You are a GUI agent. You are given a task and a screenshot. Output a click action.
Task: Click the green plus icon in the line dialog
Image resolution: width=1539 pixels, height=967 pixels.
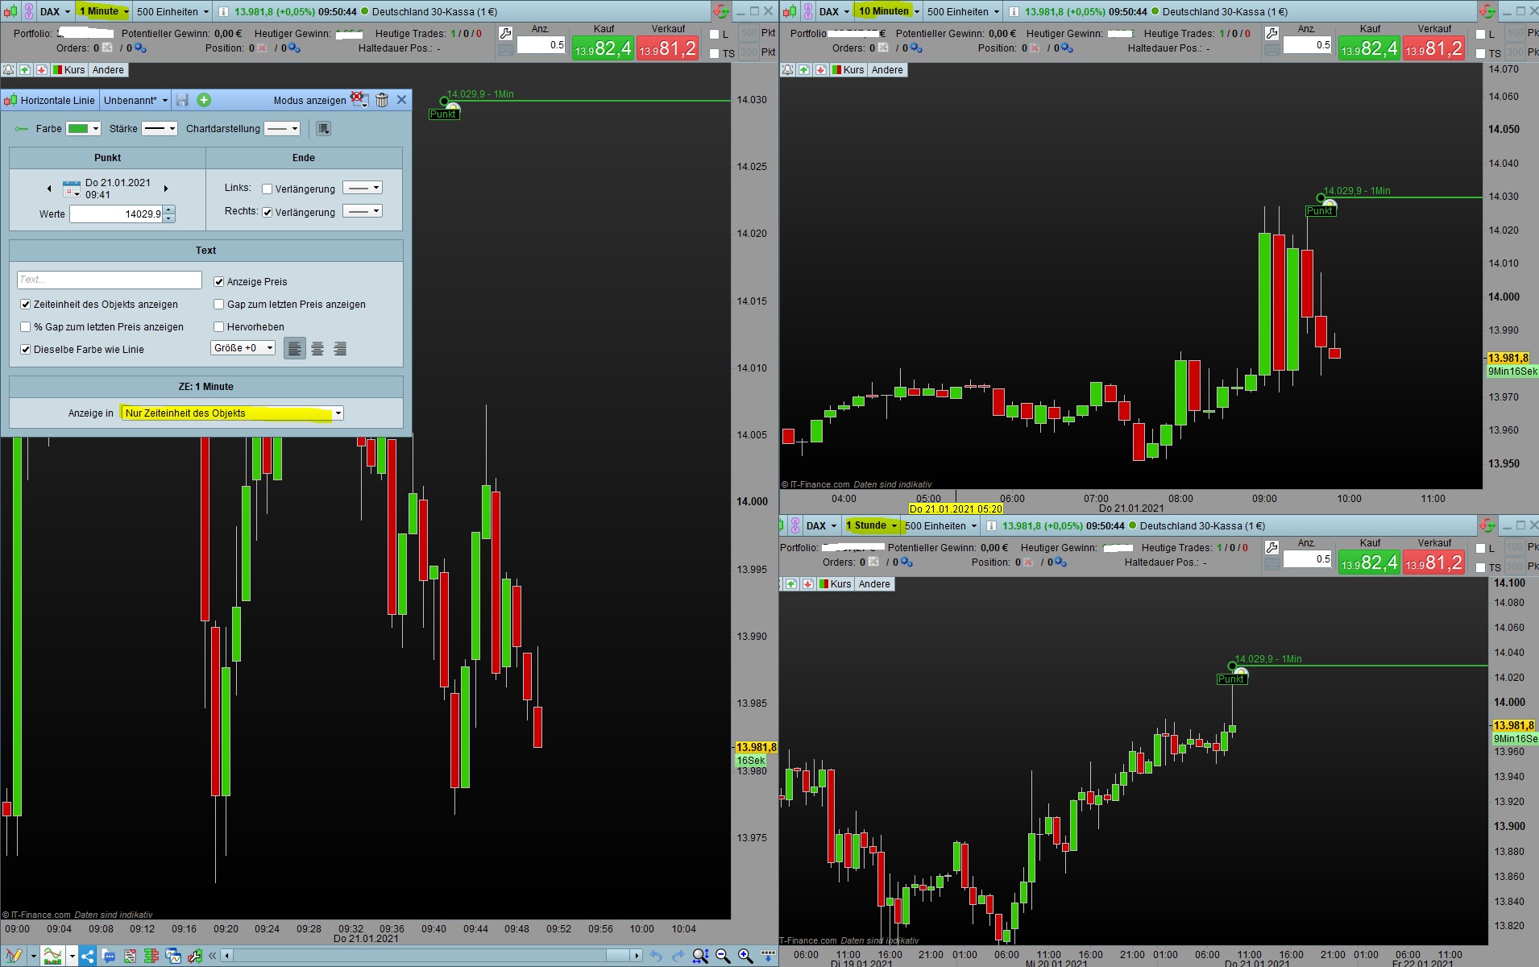204,100
